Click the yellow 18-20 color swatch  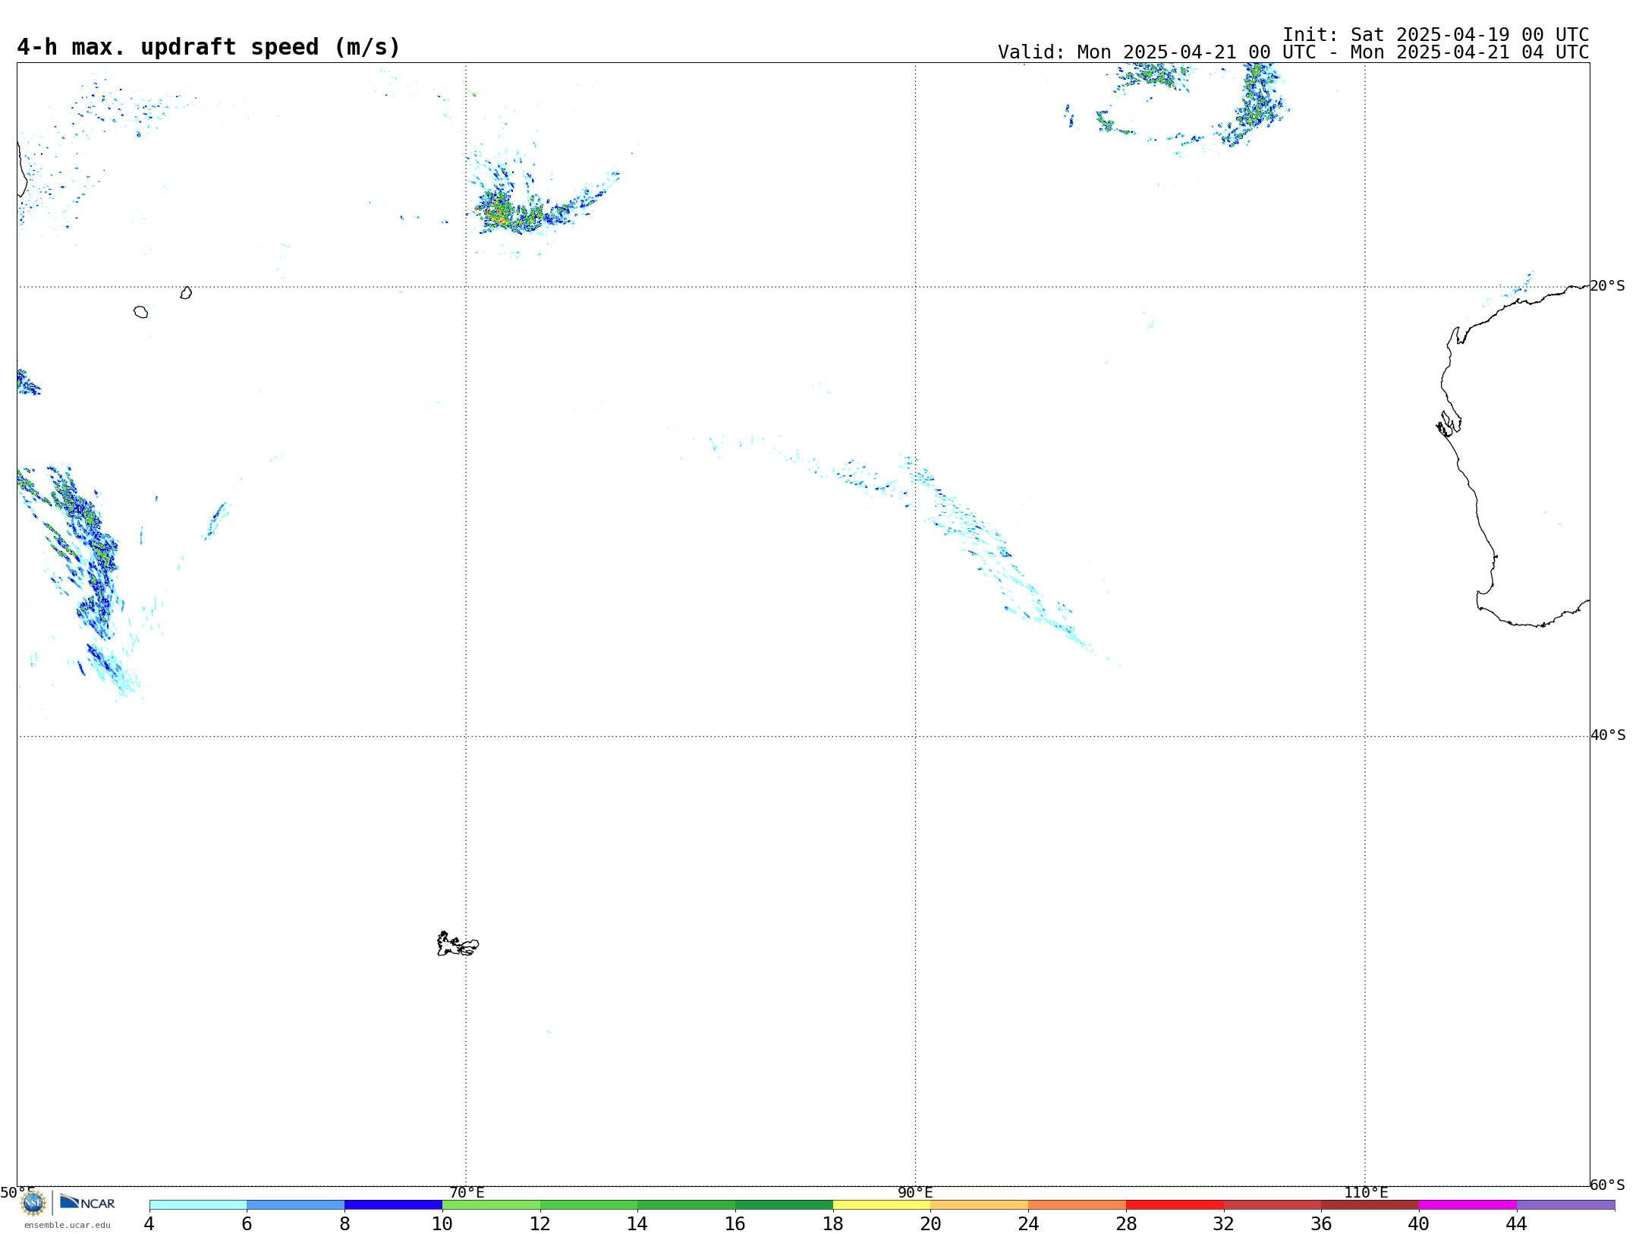(882, 1205)
